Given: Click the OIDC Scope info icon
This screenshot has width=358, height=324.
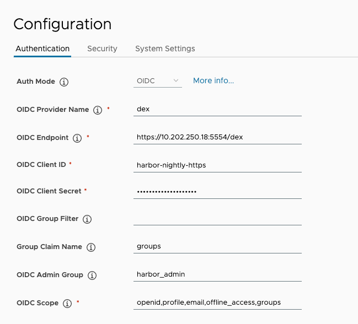Looking at the screenshot, I should tap(67, 304).
